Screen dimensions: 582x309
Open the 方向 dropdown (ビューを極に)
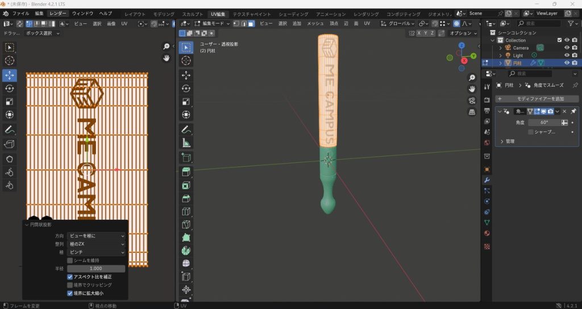tap(96, 236)
